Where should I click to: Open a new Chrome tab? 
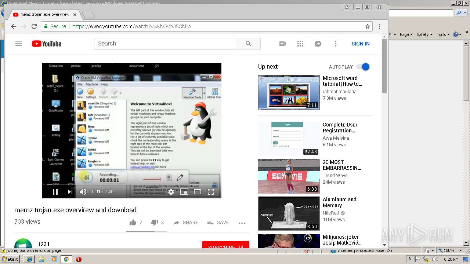pyautogui.click(x=88, y=15)
